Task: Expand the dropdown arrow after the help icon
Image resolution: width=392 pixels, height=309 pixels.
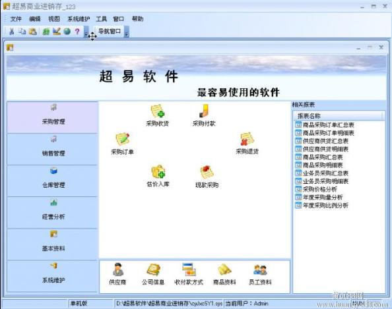Action: click(86, 32)
